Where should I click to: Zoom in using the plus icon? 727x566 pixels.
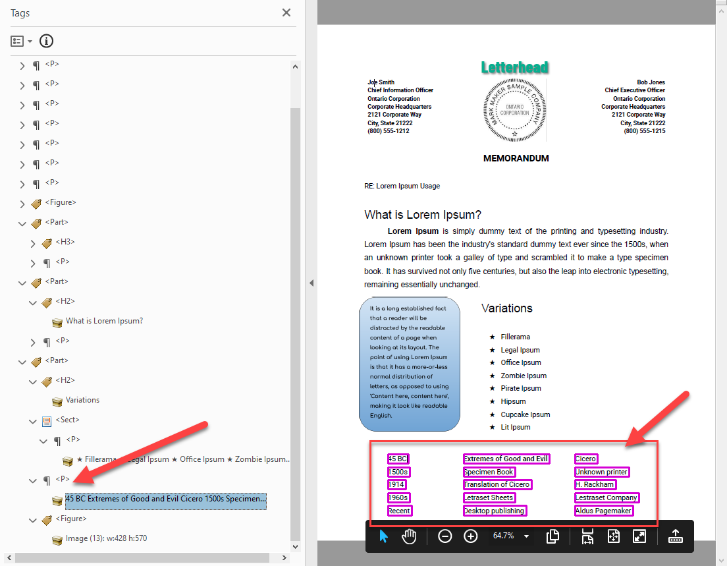tap(470, 536)
